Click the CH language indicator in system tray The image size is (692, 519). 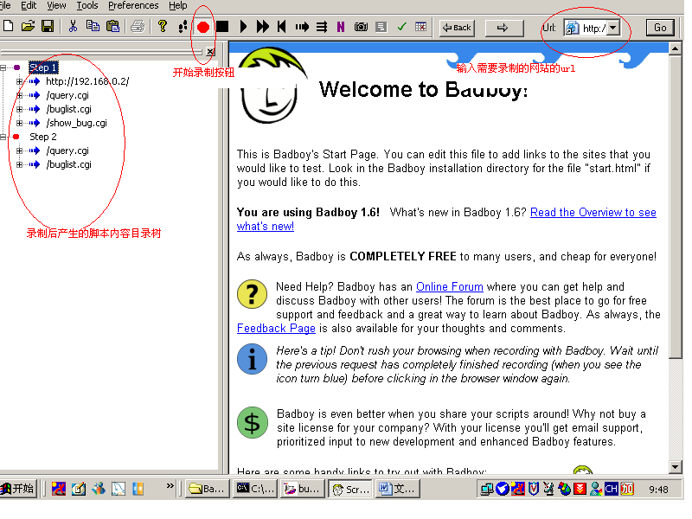click(x=612, y=489)
